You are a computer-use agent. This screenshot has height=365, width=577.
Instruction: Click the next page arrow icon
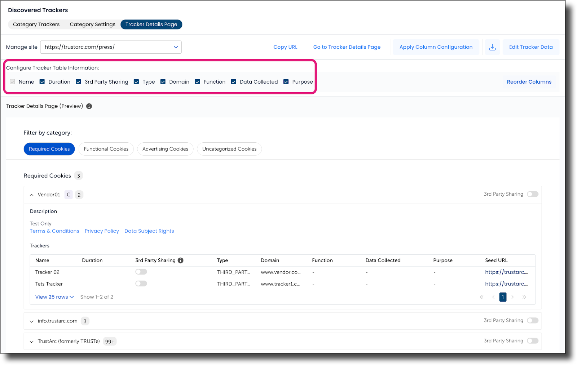point(513,297)
